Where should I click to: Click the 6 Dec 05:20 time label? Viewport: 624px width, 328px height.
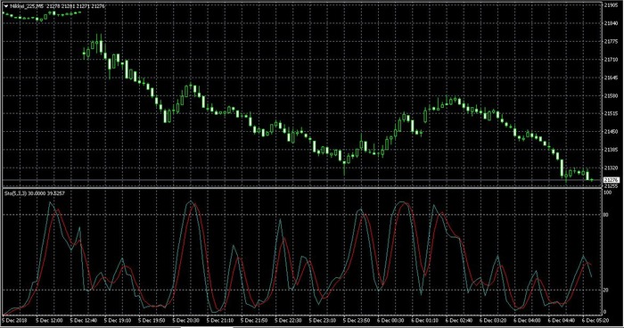click(x=596, y=320)
